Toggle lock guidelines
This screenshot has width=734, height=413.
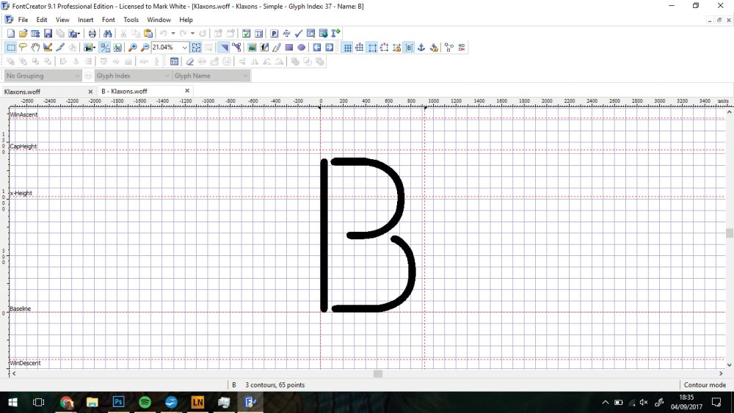[x=397, y=47]
